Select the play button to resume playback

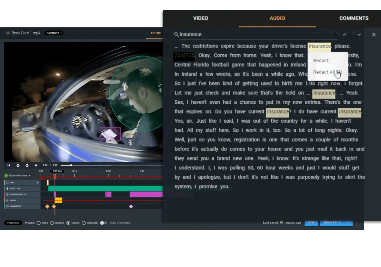pos(36,165)
